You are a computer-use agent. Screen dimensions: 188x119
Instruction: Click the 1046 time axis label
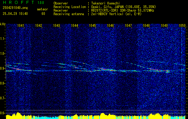110,25
